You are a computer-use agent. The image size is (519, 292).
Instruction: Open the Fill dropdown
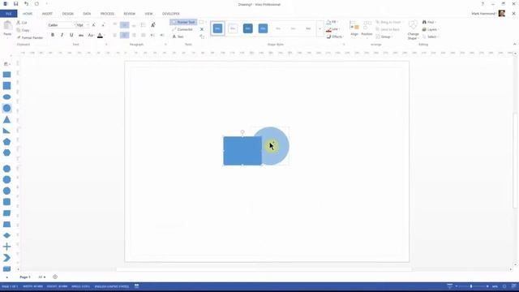(x=332, y=22)
